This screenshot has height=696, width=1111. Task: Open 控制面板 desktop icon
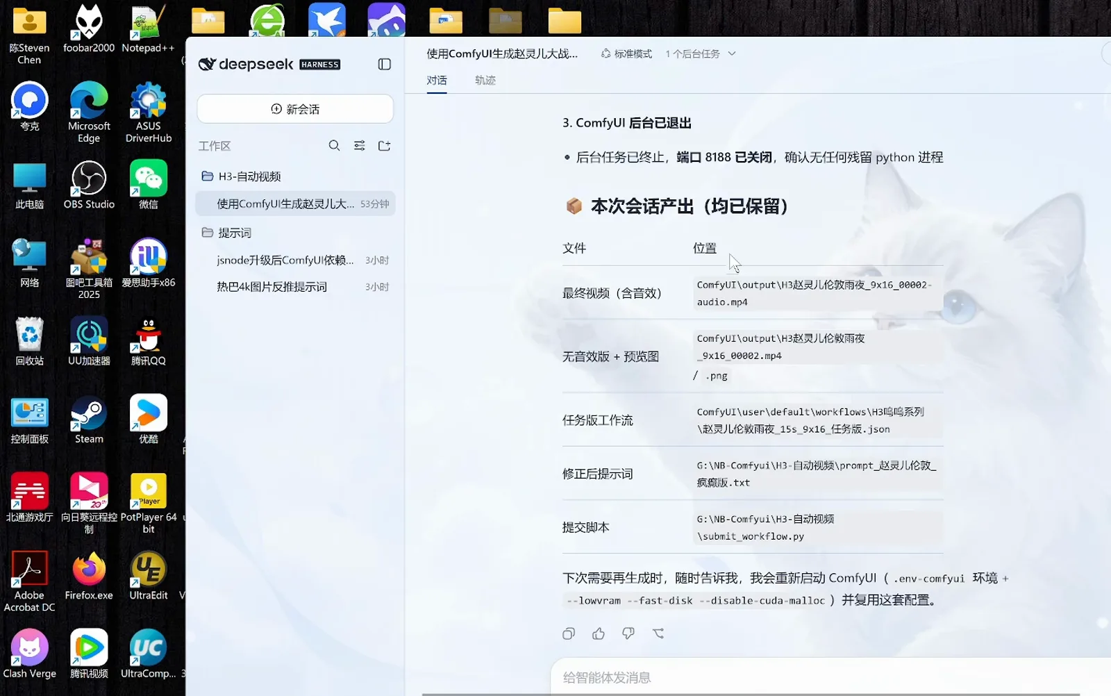click(x=29, y=420)
